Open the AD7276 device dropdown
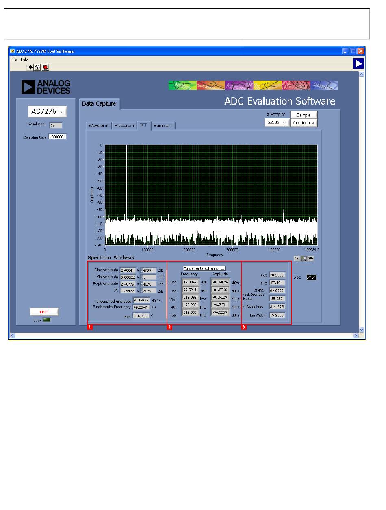The image size is (386, 510). click(47, 111)
